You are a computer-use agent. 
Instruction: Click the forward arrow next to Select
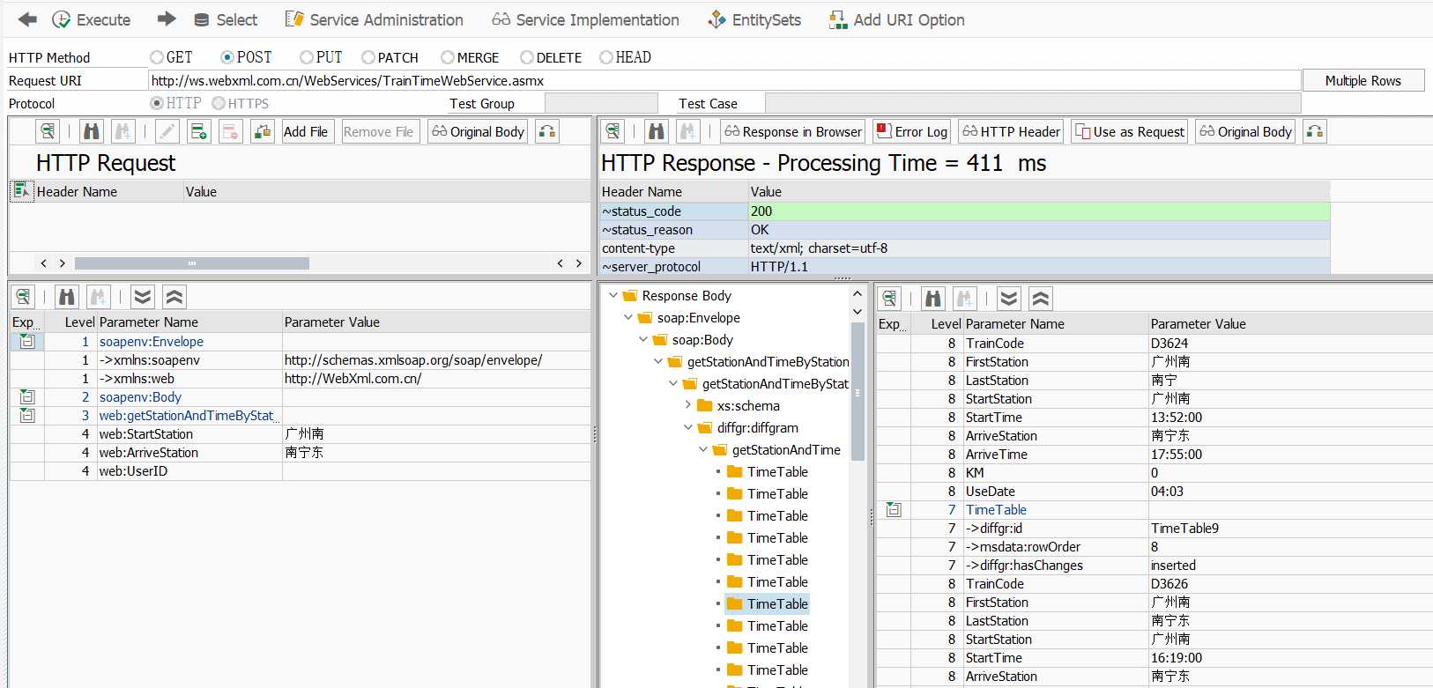167,19
